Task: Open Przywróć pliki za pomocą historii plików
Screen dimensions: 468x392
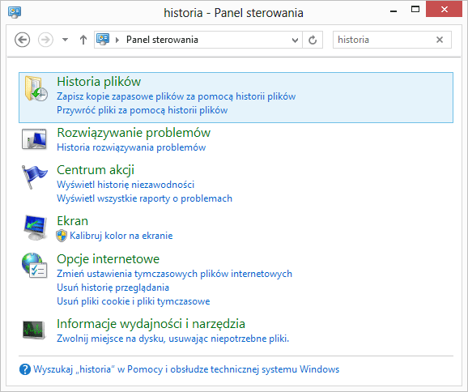Action: point(142,110)
